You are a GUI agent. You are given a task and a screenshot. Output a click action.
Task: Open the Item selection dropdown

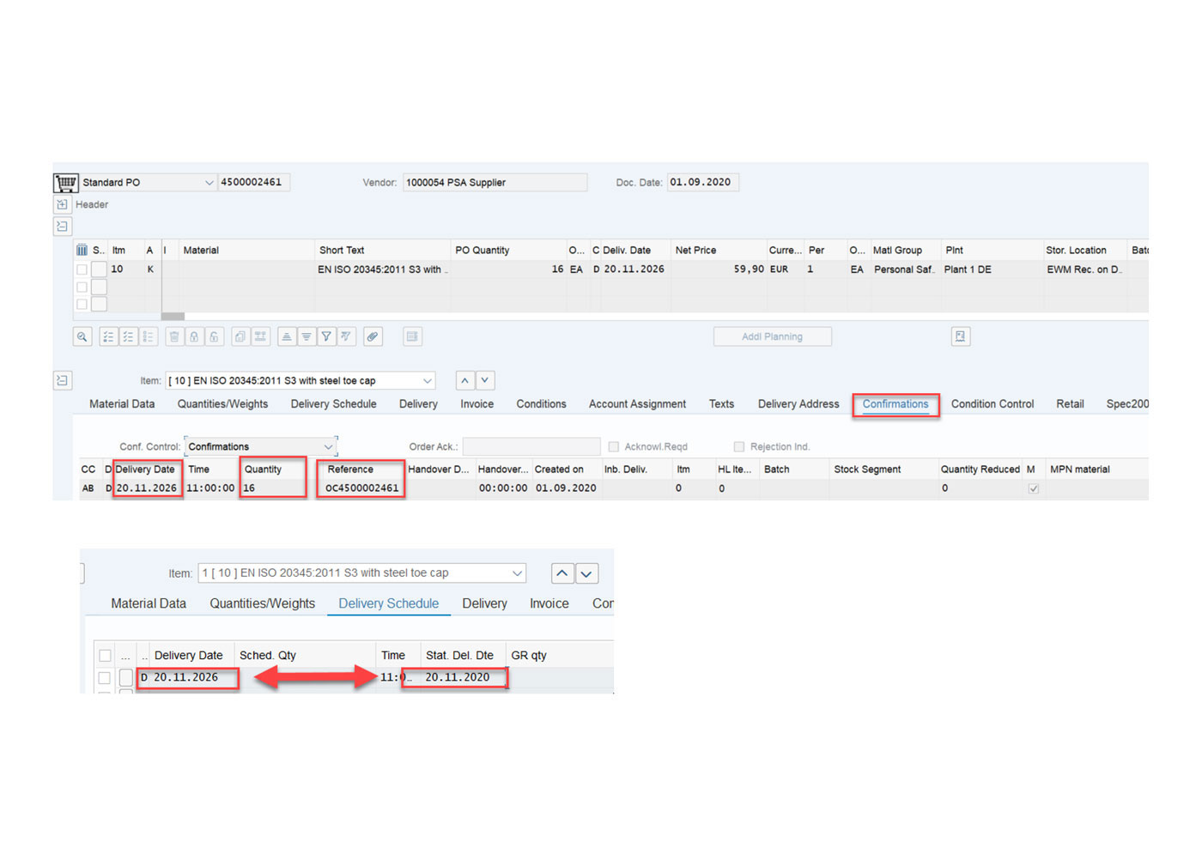coord(427,380)
